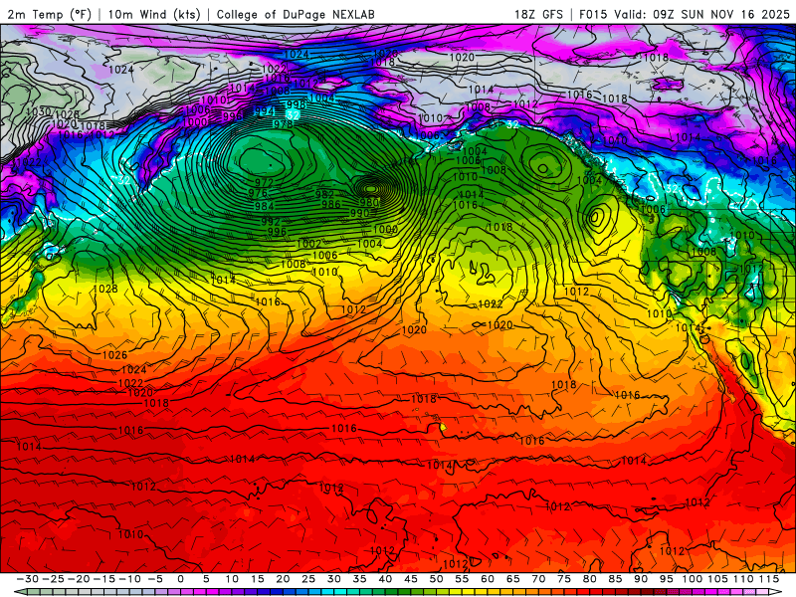
Task: Click the 40 value on the temperature scale
Action: pyautogui.click(x=385, y=579)
